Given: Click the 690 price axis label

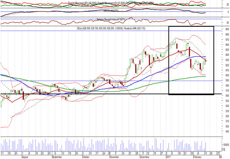Looking at the screenshot, I should (227, 29).
